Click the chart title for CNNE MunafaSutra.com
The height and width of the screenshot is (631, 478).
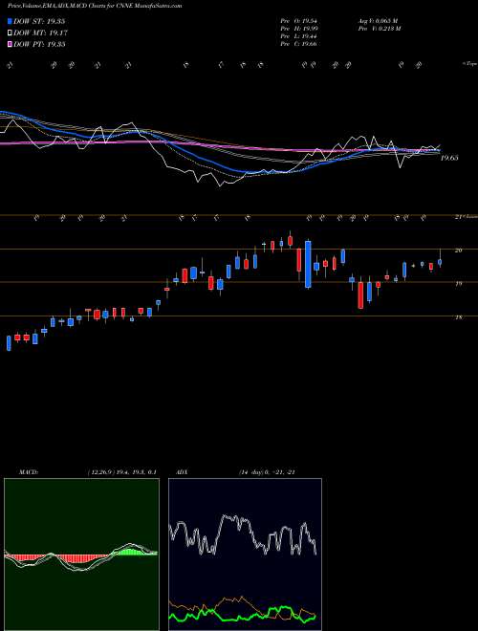pos(95,6)
